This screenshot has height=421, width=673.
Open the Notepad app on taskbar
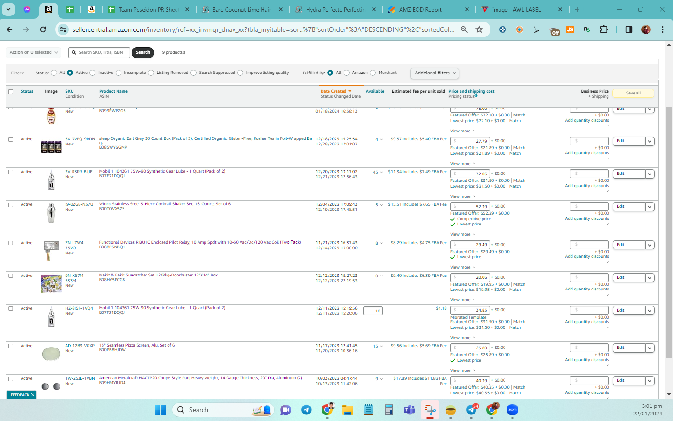(x=368, y=410)
